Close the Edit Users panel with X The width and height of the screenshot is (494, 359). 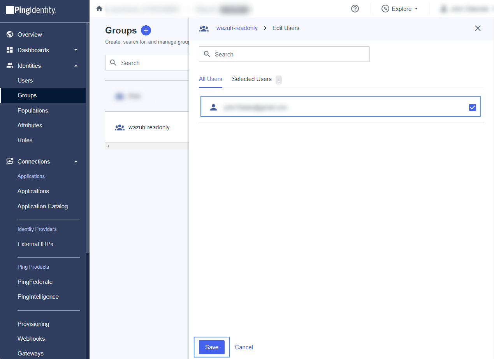coord(478,28)
